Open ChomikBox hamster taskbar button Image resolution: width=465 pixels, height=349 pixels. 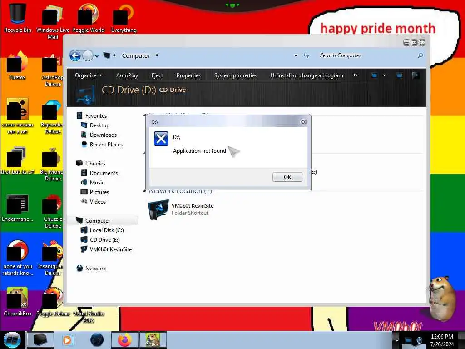point(153,340)
